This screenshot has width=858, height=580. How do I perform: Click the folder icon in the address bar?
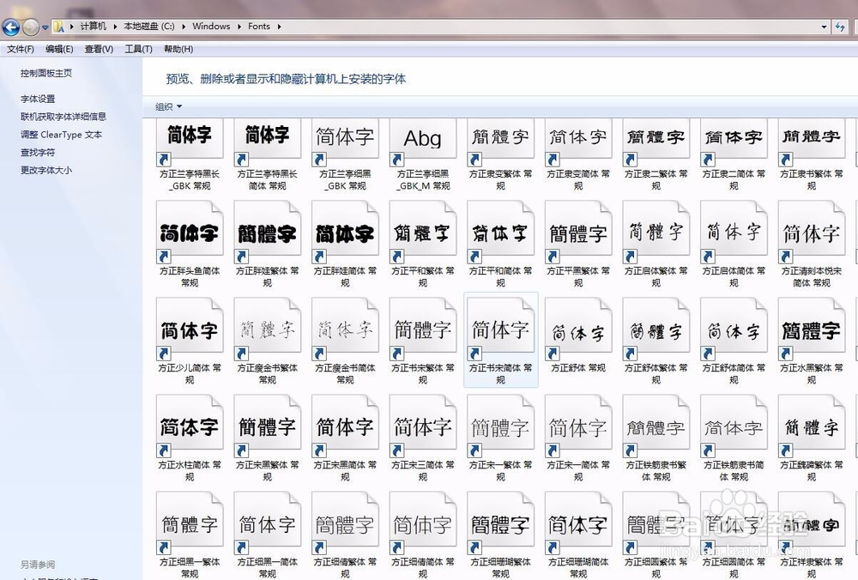pyautogui.click(x=59, y=27)
